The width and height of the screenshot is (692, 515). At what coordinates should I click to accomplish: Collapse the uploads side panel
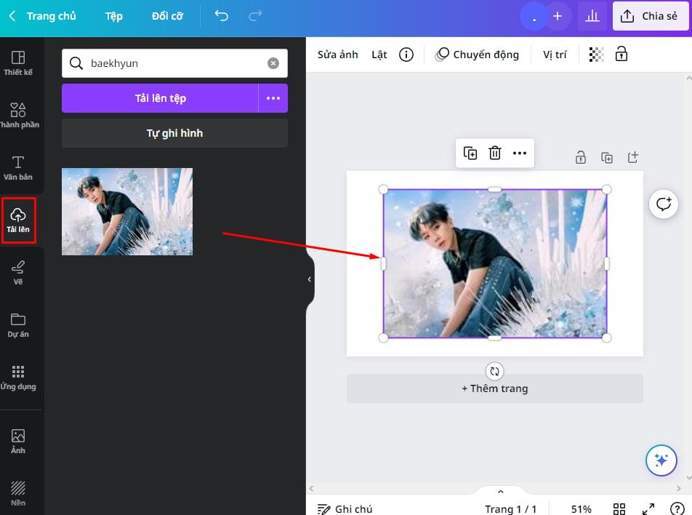[309, 279]
